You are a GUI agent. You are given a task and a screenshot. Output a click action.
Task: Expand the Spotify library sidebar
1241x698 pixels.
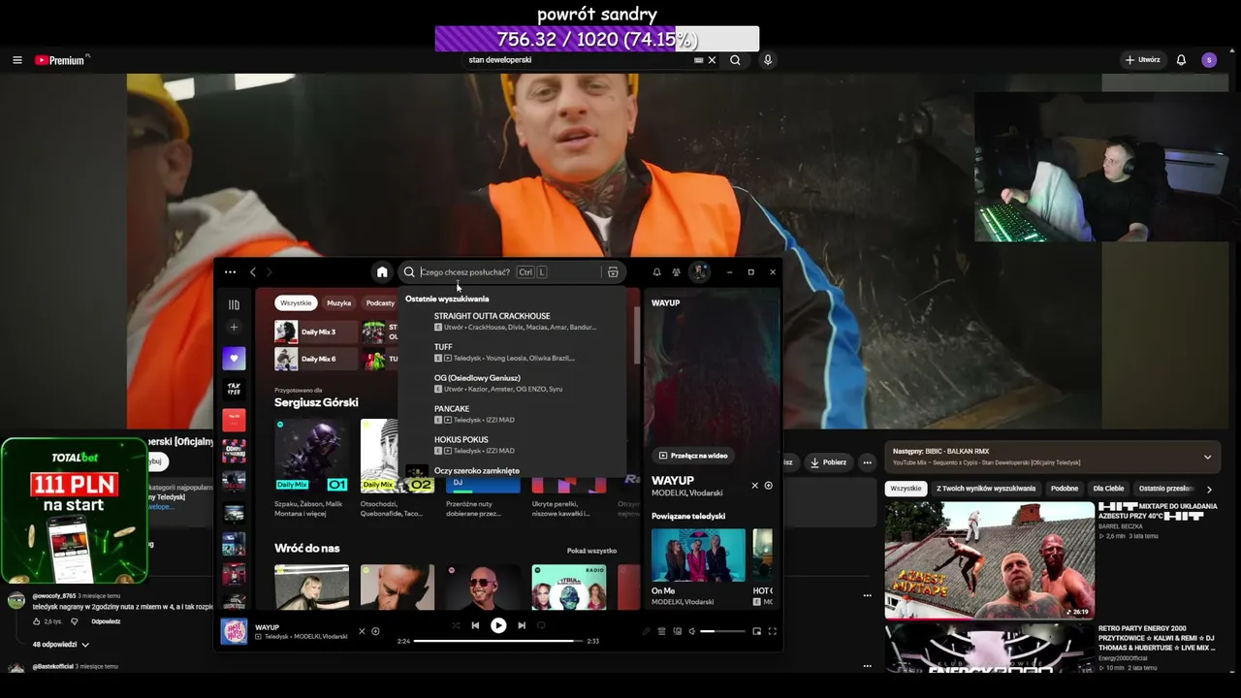pyautogui.click(x=234, y=304)
